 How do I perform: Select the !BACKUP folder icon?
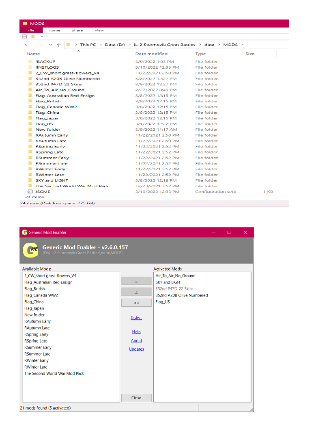point(30,62)
